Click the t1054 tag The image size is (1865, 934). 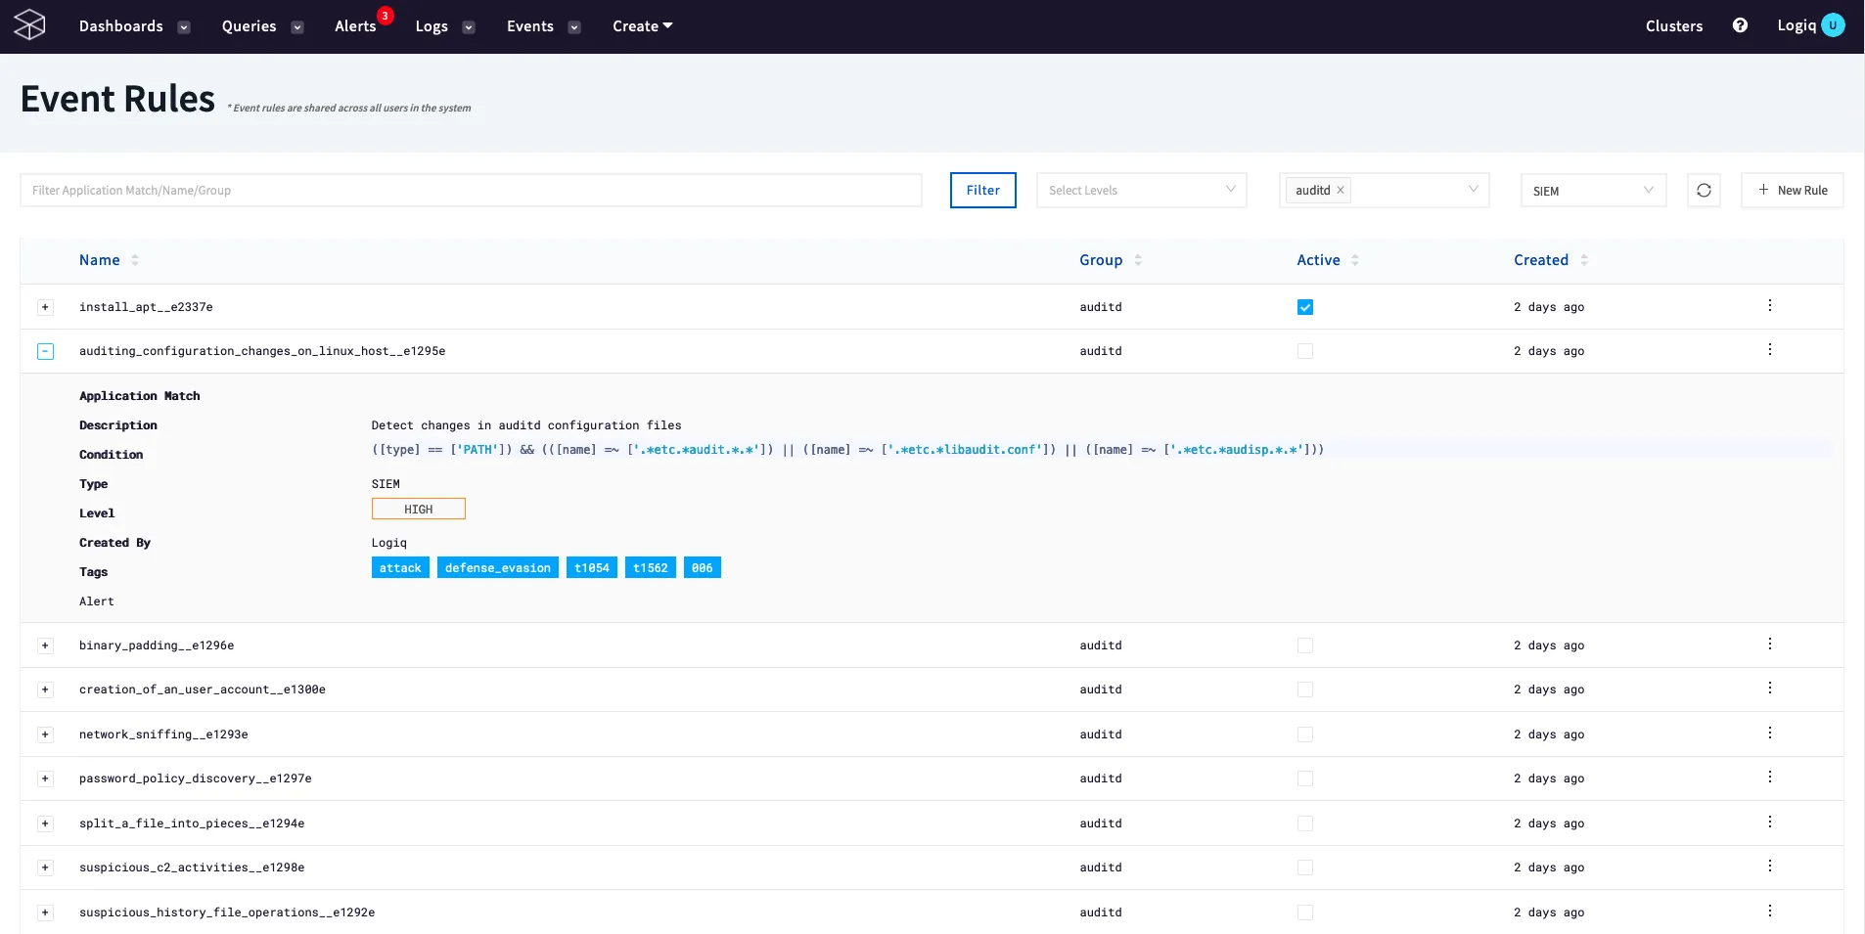(x=592, y=567)
